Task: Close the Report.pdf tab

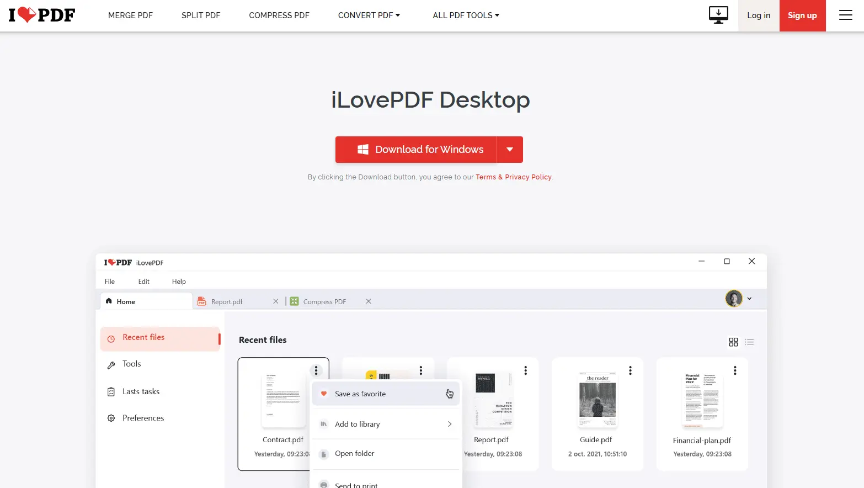Action: coord(276,301)
